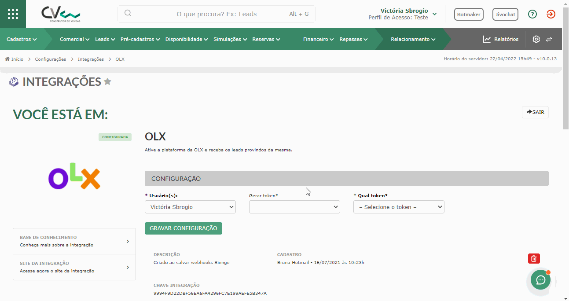Click the Botmaker button
Screen dimensions: 569x301
(x=469, y=14)
